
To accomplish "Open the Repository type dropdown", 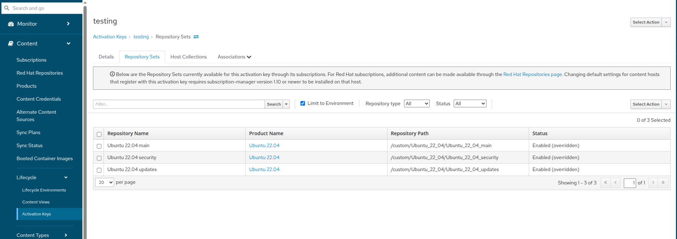I will point(417,103).
